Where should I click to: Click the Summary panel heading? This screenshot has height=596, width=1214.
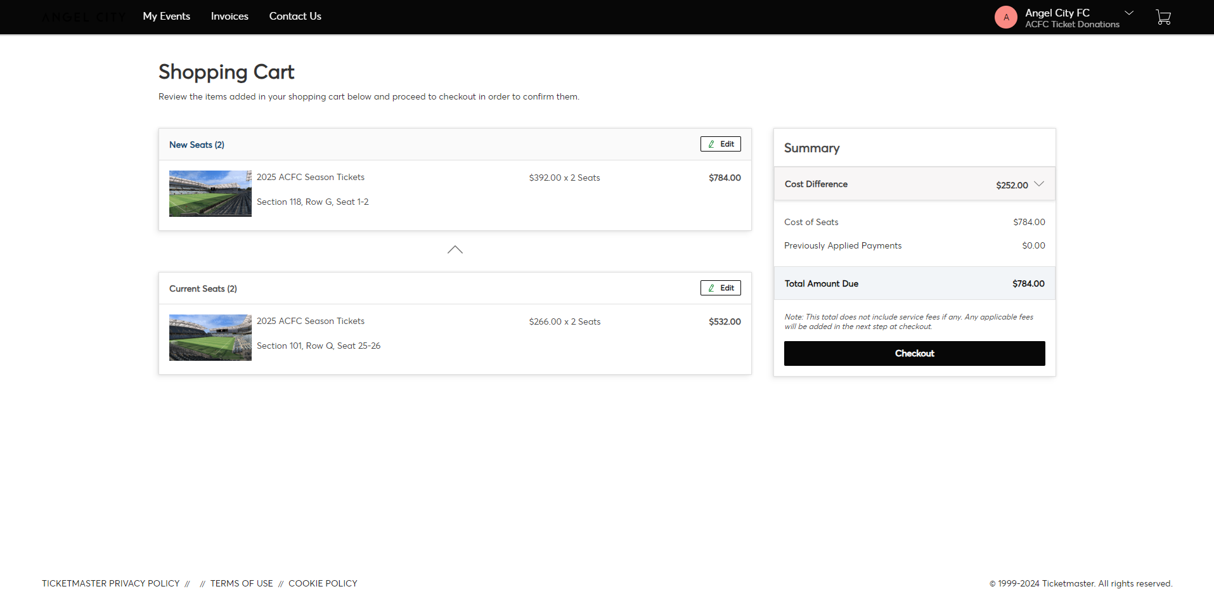[x=811, y=148]
